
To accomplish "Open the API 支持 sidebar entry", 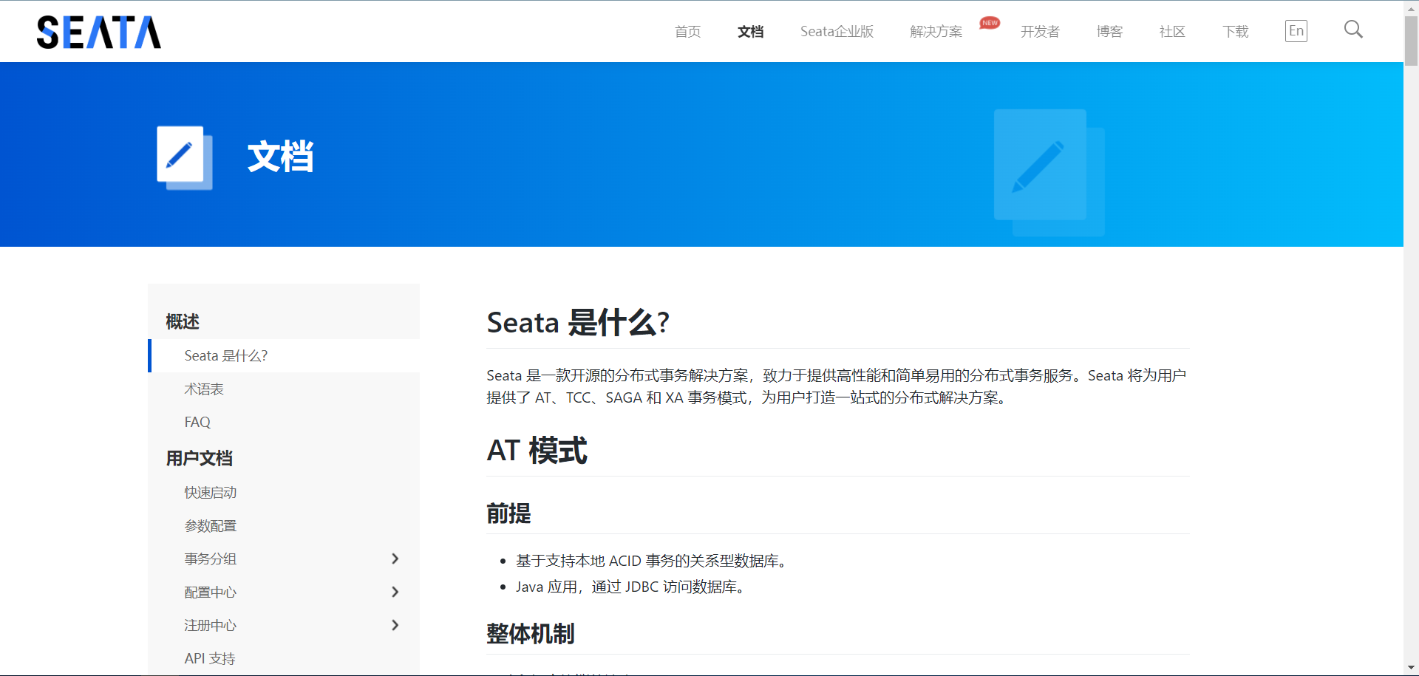I will pos(210,659).
